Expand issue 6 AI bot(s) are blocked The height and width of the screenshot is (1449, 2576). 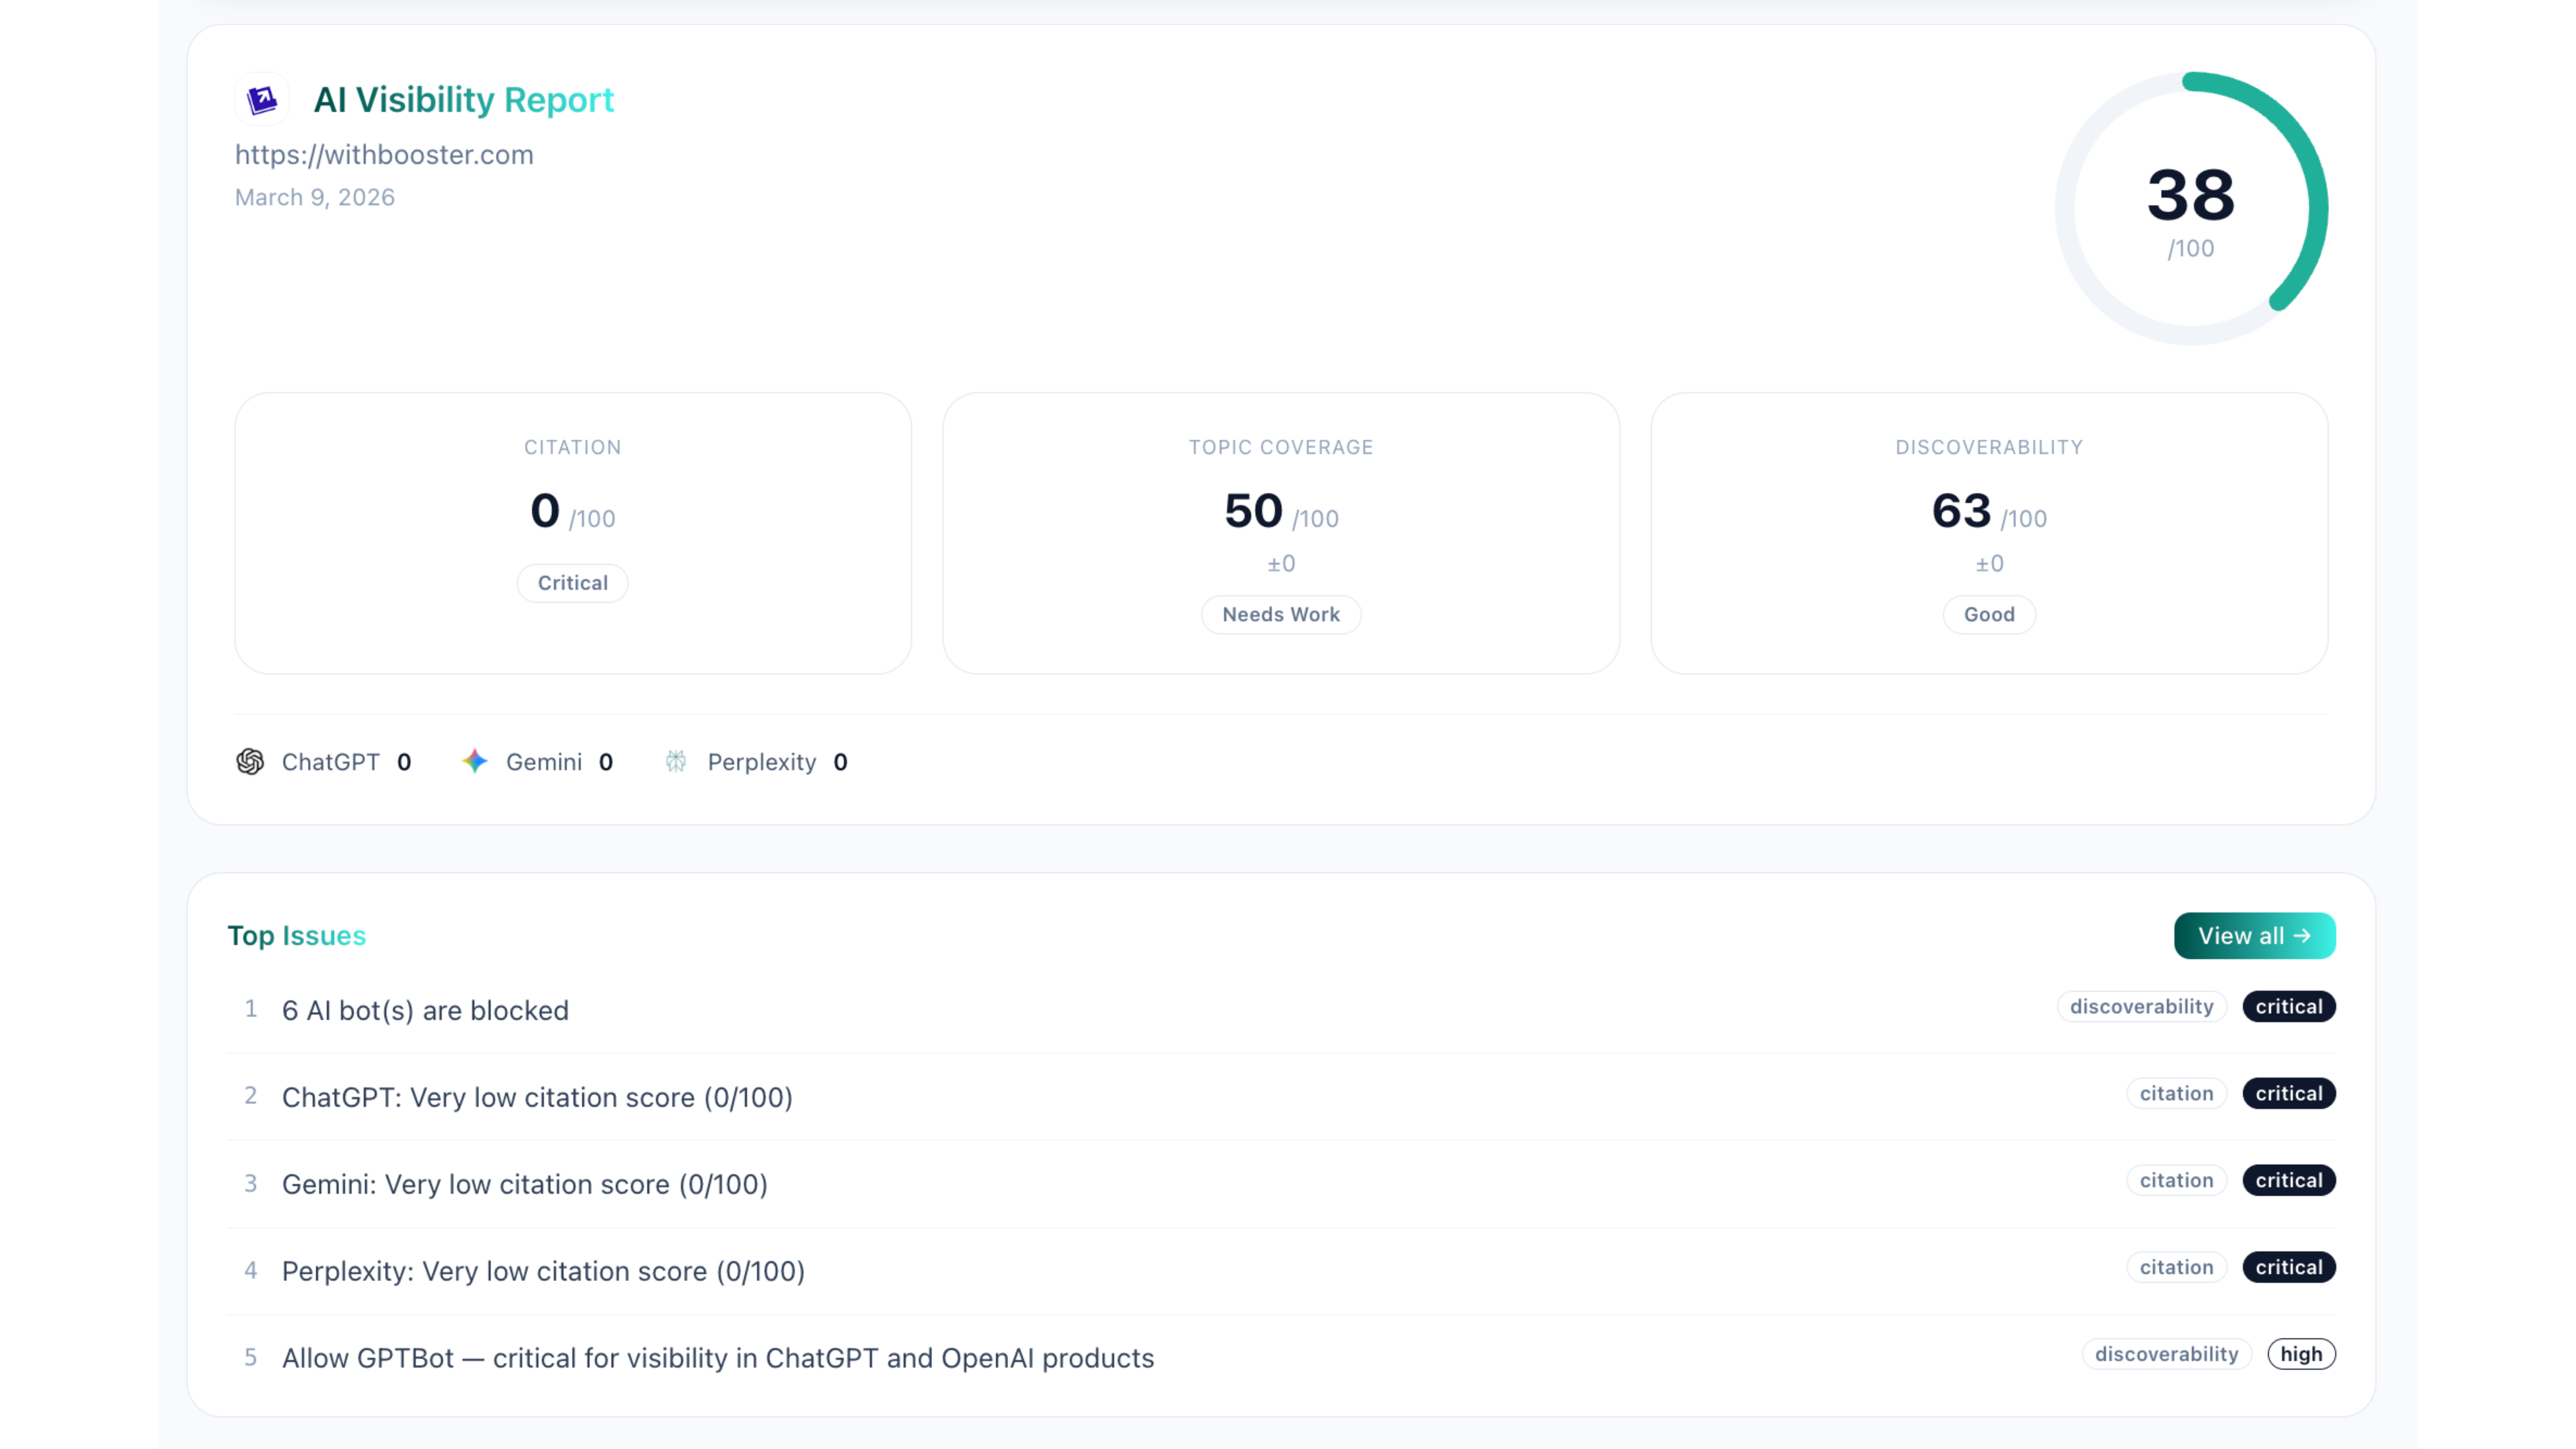pyautogui.click(x=425, y=1010)
